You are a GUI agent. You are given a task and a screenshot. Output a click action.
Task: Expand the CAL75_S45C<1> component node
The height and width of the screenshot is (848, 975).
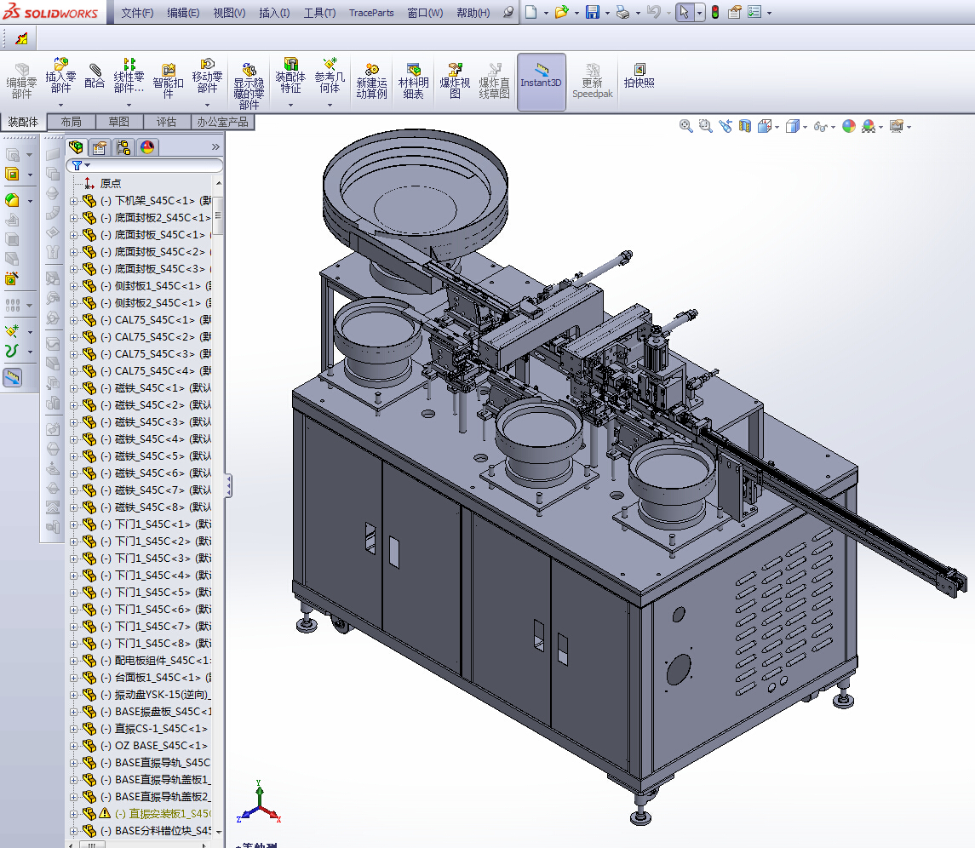(73, 320)
